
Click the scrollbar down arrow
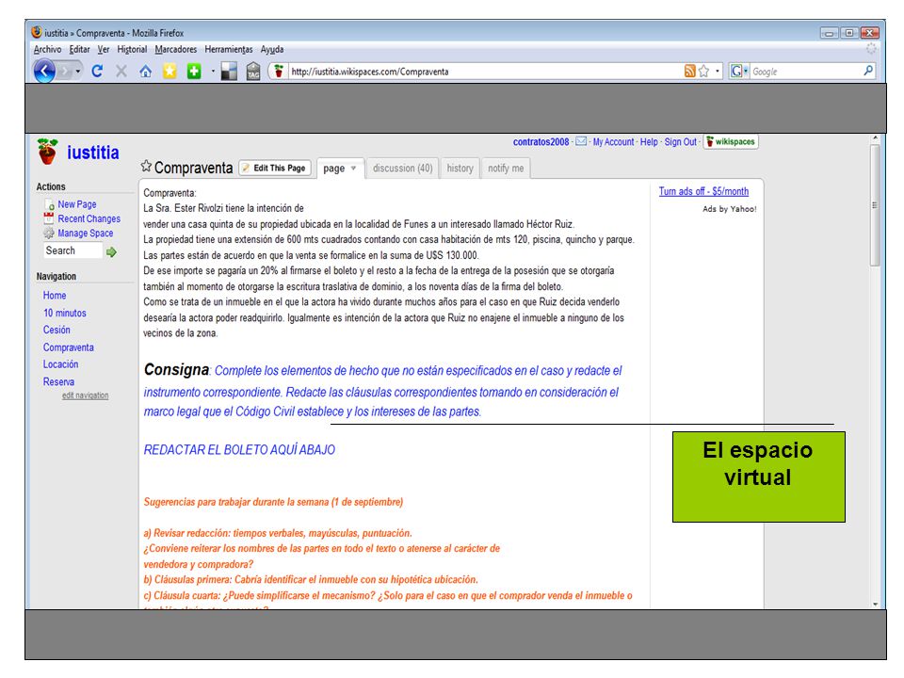click(x=875, y=605)
